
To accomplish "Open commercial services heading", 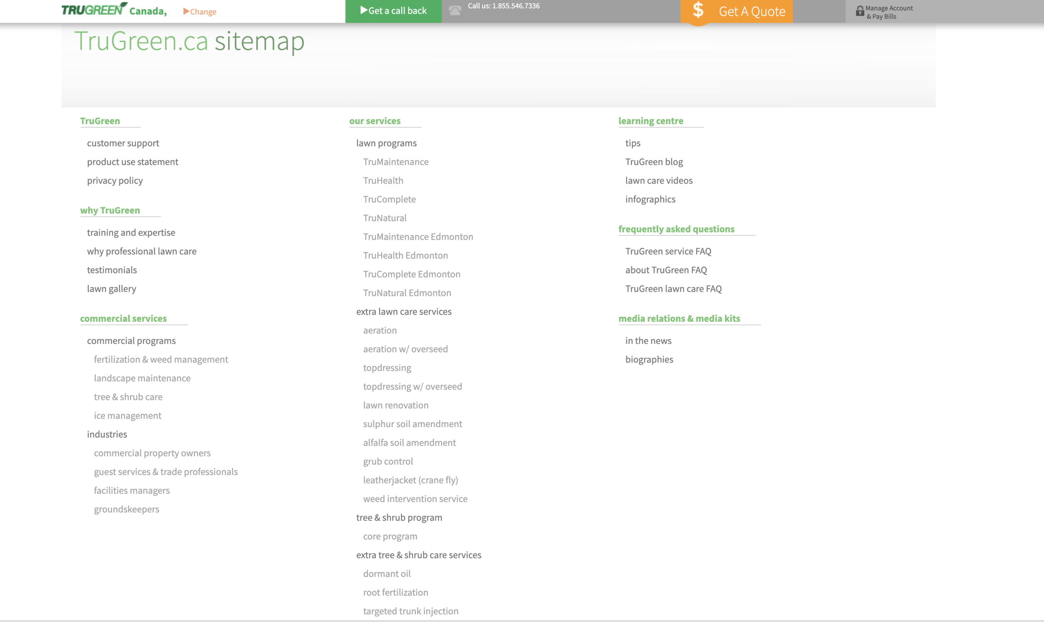I will (x=123, y=319).
